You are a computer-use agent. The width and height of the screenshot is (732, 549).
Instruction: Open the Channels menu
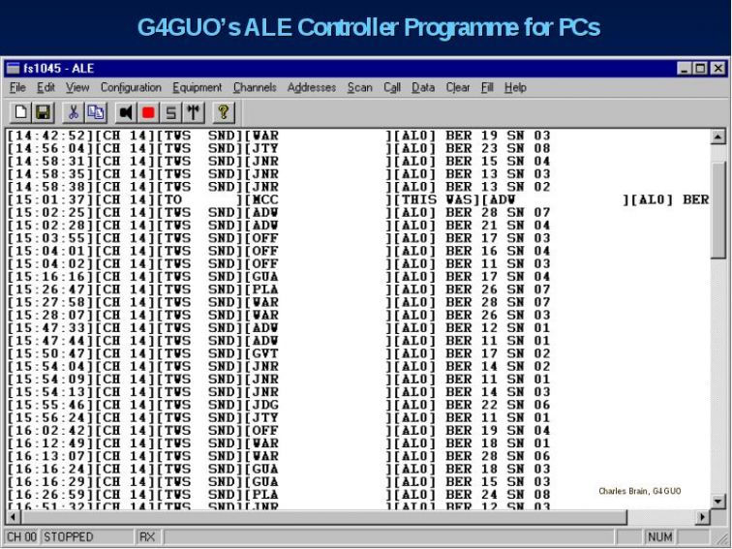click(x=255, y=87)
